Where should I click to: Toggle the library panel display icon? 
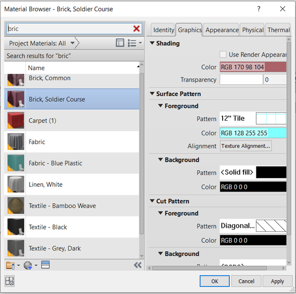[x=120, y=43]
